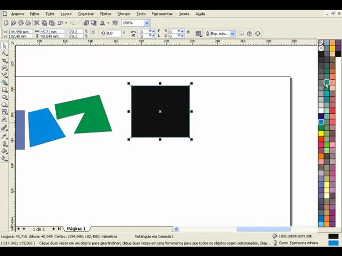
Task: Go to the first page button
Action: click(18, 229)
